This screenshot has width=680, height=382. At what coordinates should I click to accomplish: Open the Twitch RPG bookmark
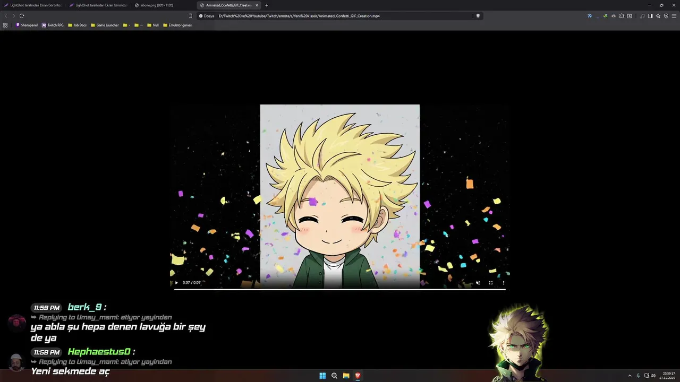(x=53, y=25)
